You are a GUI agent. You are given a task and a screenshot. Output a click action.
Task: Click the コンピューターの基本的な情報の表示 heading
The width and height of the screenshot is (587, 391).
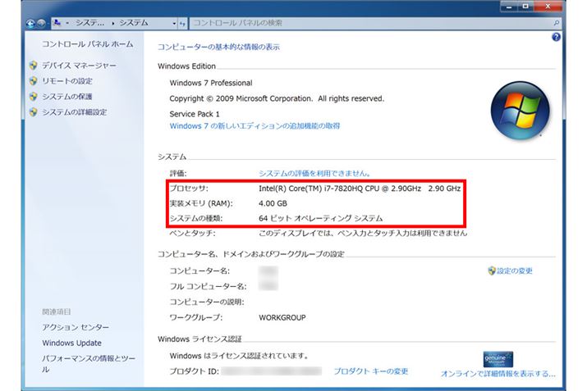[x=218, y=47]
